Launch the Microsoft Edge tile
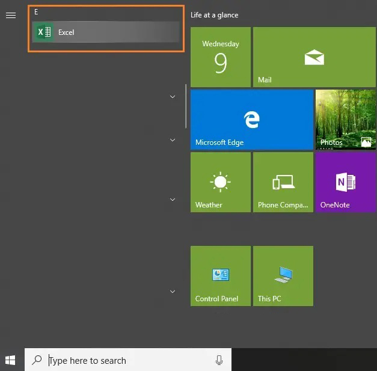This screenshot has height=371, width=377. (x=252, y=120)
